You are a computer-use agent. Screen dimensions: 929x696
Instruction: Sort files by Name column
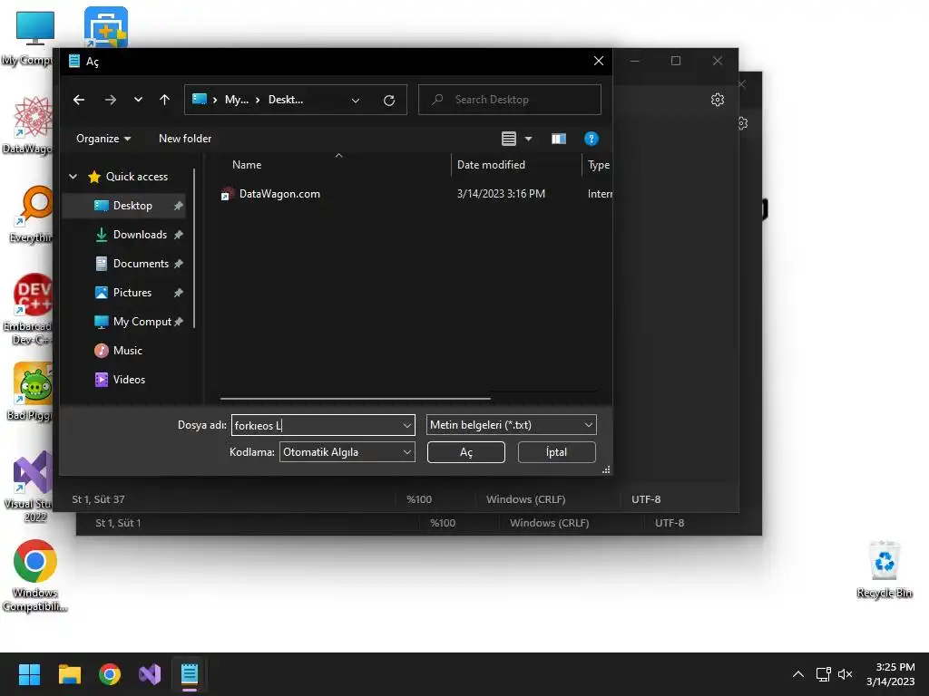coord(247,165)
